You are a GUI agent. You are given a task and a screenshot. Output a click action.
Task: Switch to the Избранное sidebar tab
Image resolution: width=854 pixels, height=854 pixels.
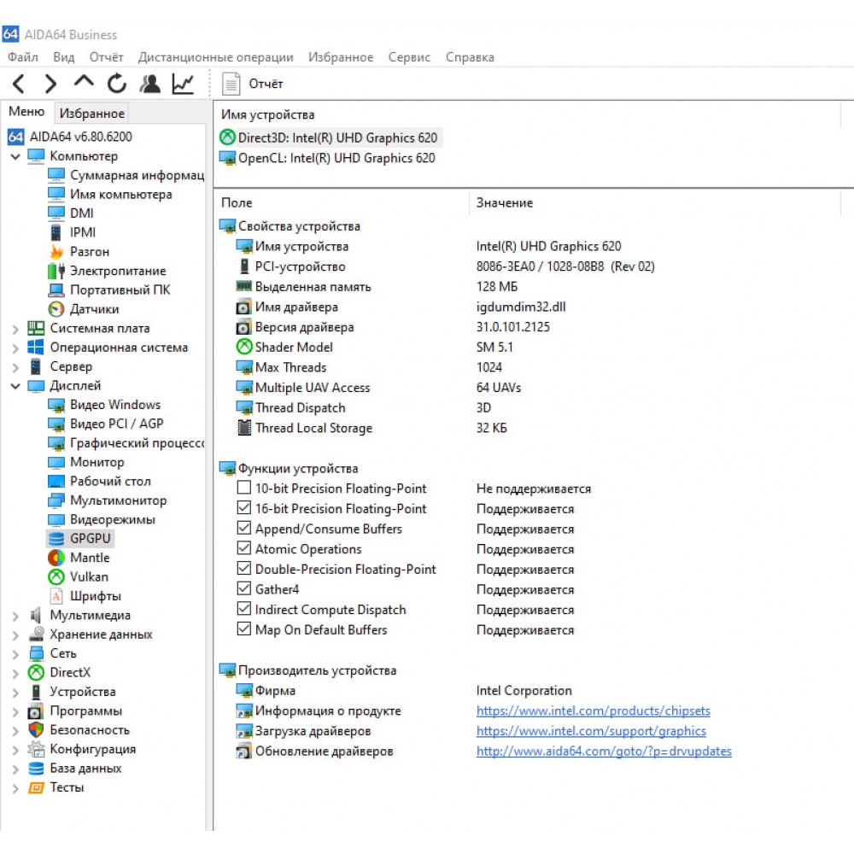[x=92, y=114]
